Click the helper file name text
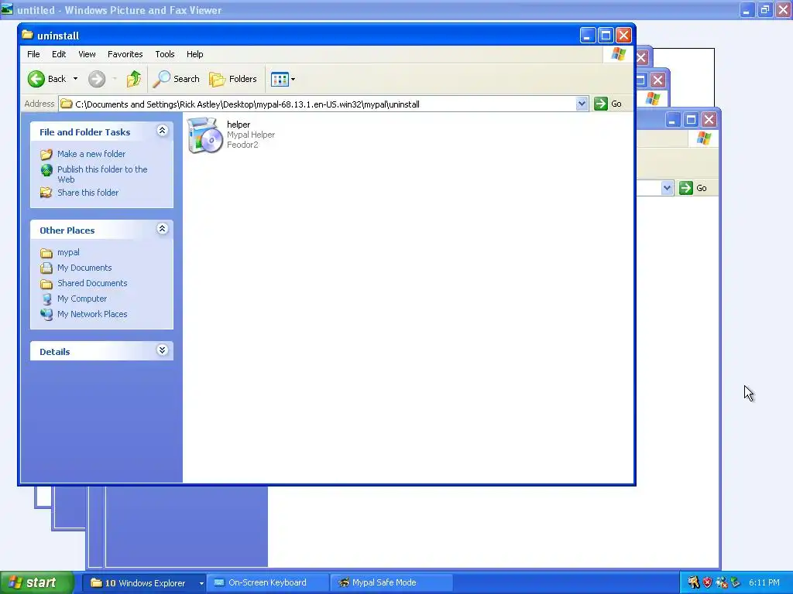The width and height of the screenshot is (793, 594). coord(239,125)
